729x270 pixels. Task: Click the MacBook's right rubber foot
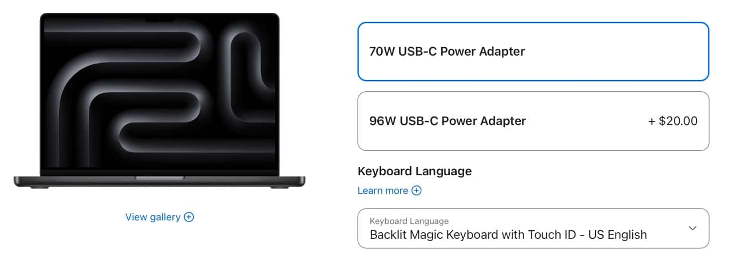point(278,187)
